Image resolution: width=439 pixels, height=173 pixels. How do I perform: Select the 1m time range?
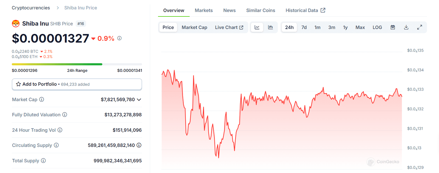(x=317, y=27)
